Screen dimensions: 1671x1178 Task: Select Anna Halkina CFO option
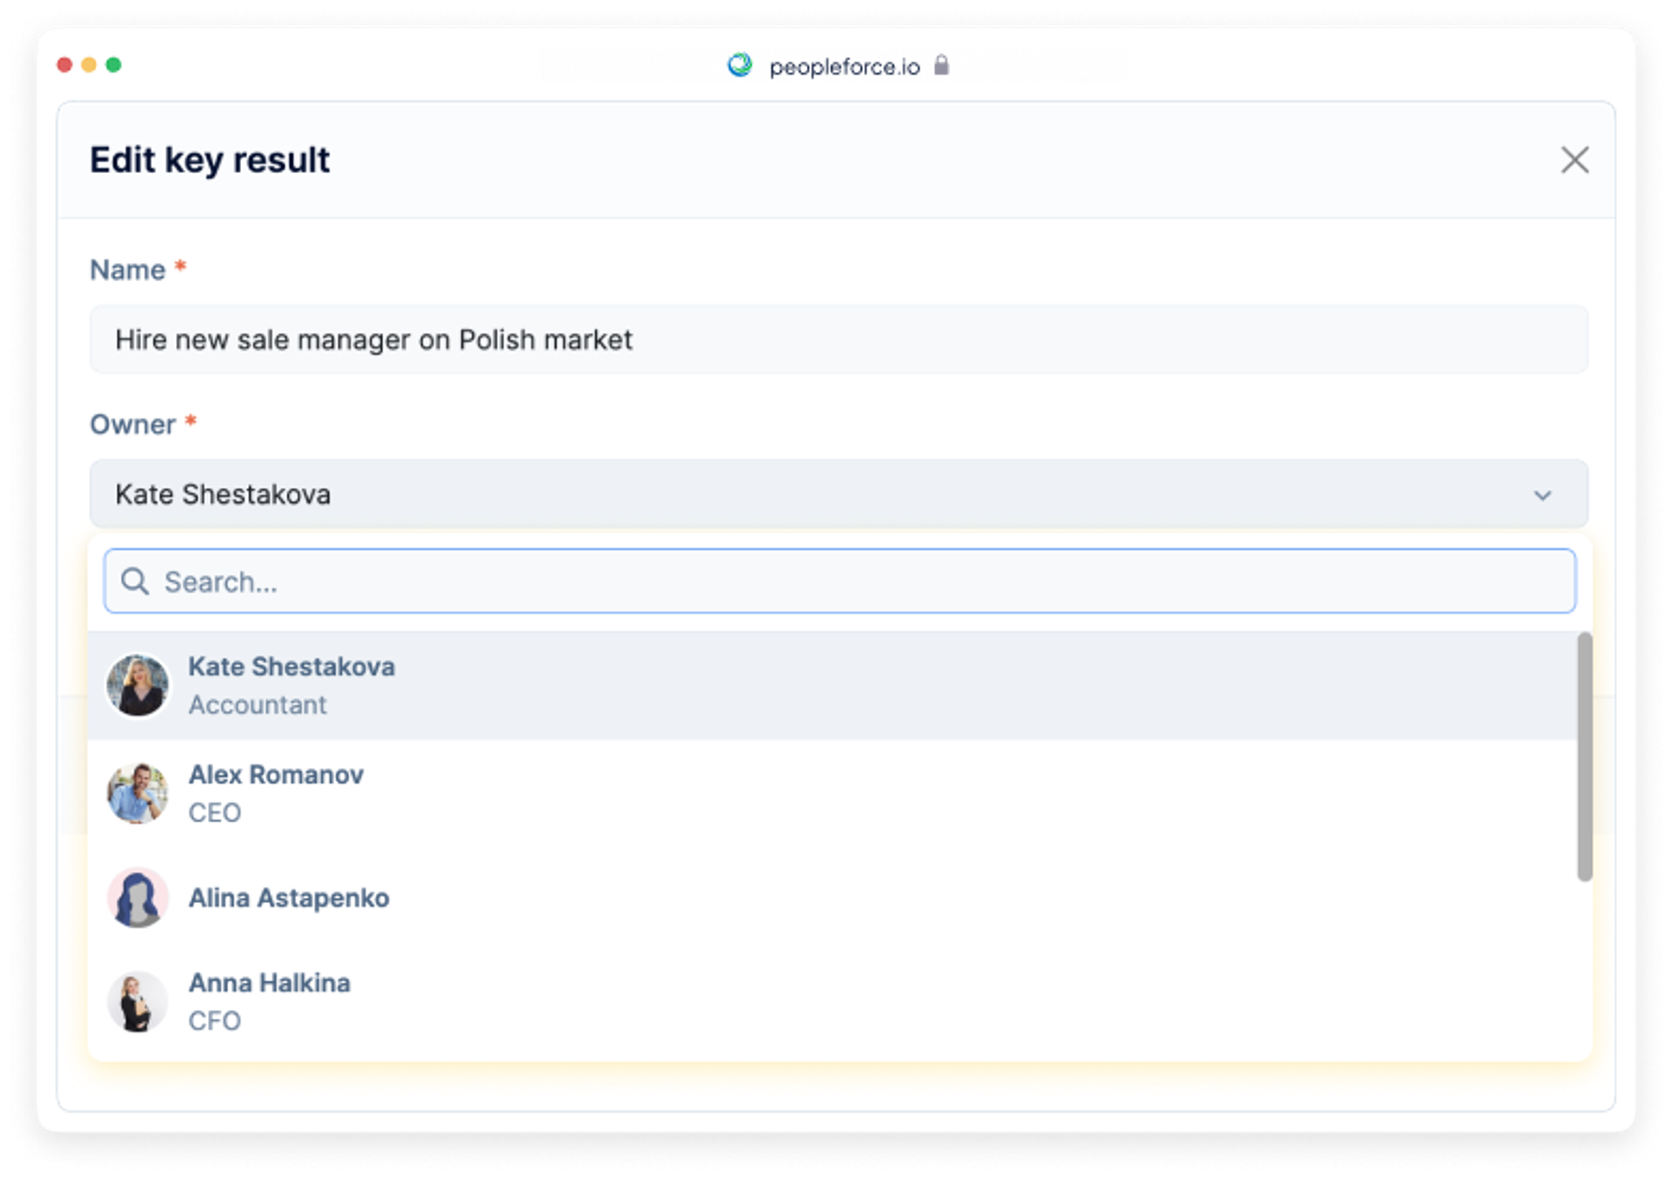(x=833, y=1001)
